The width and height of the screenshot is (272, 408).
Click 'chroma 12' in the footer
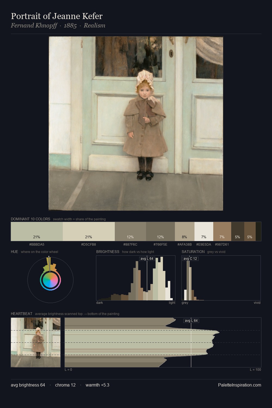(x=65, y=385)
